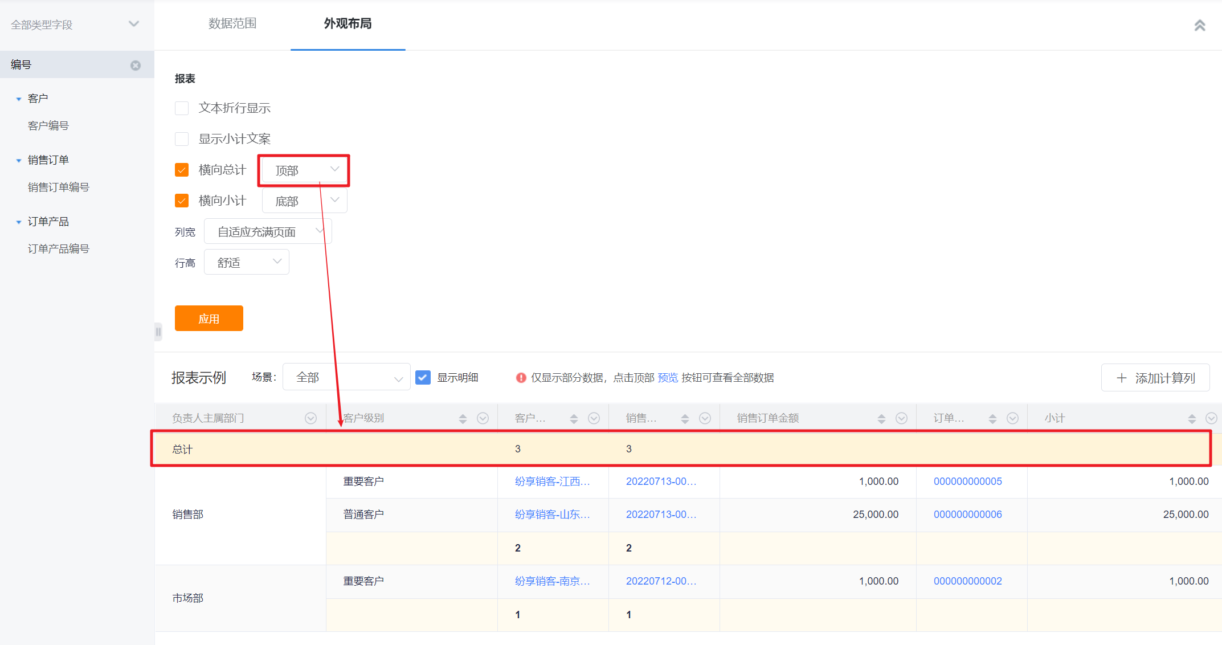The width and height of the screenshot is (1222, 645).
Task: Open order product link 000000000006
Action: tap(967, 515)
